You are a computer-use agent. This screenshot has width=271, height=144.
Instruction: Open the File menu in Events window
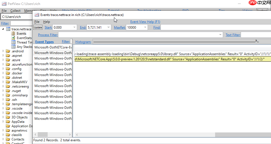37,21
